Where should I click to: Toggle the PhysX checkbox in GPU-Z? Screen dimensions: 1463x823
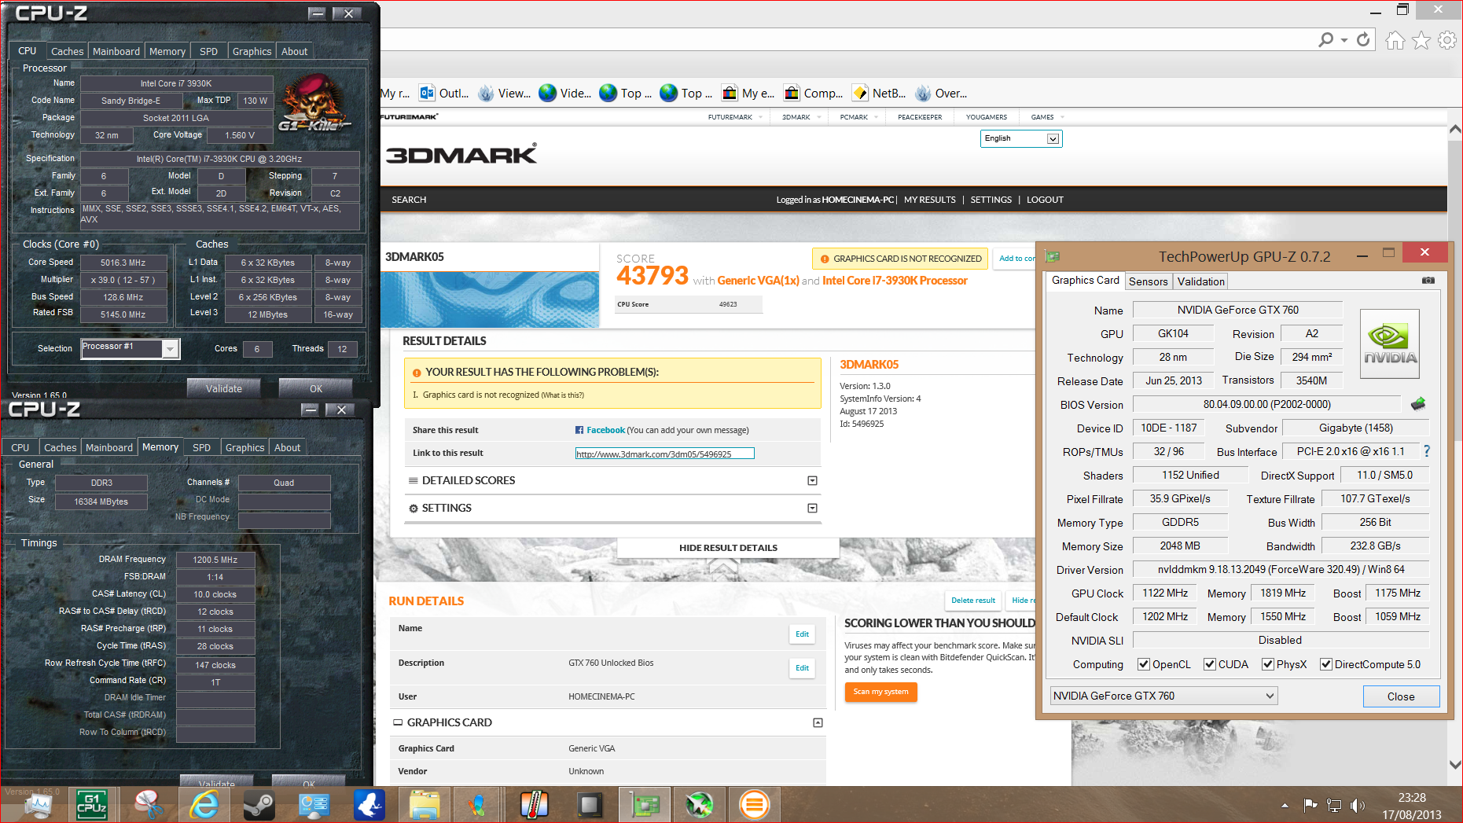pos(1268,664)
